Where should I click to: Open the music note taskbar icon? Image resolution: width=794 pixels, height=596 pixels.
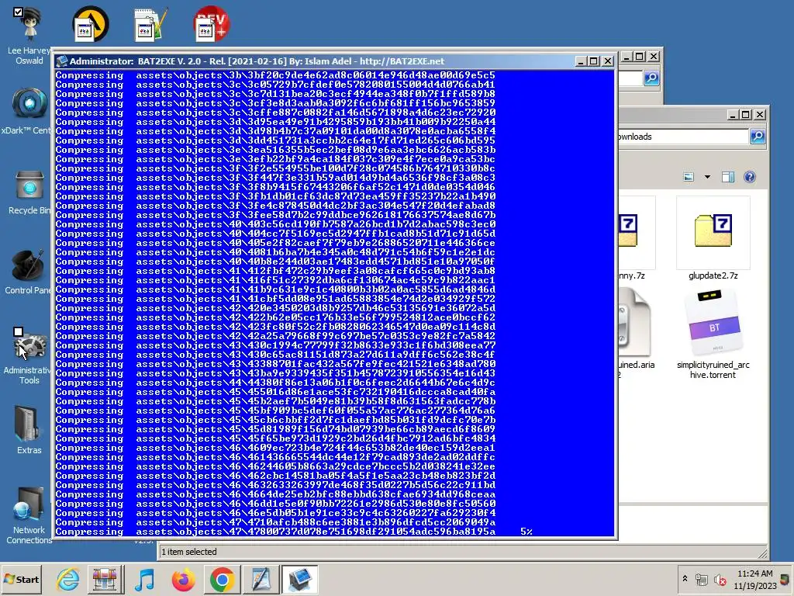(144, 579)
